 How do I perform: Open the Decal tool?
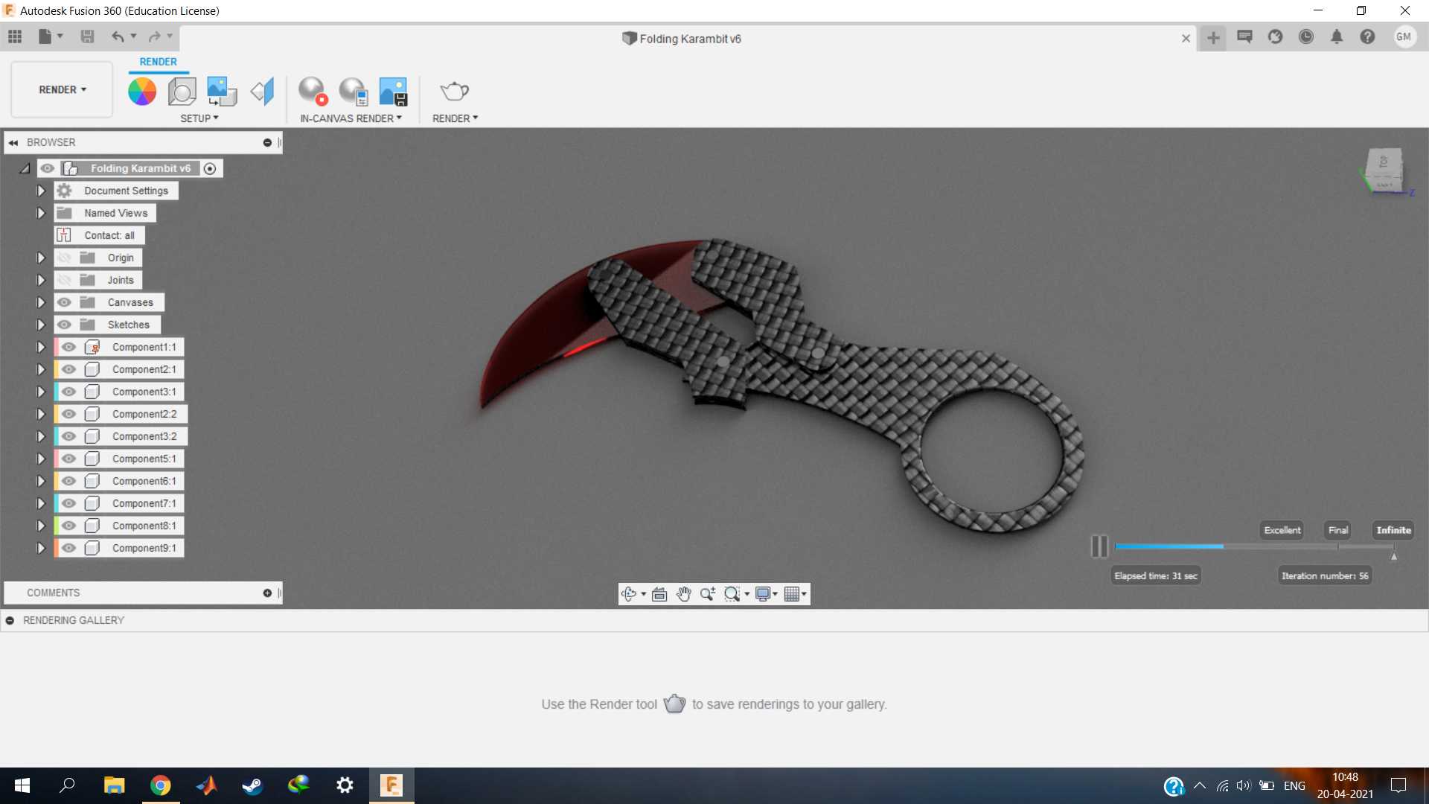(x=221, y=92)
